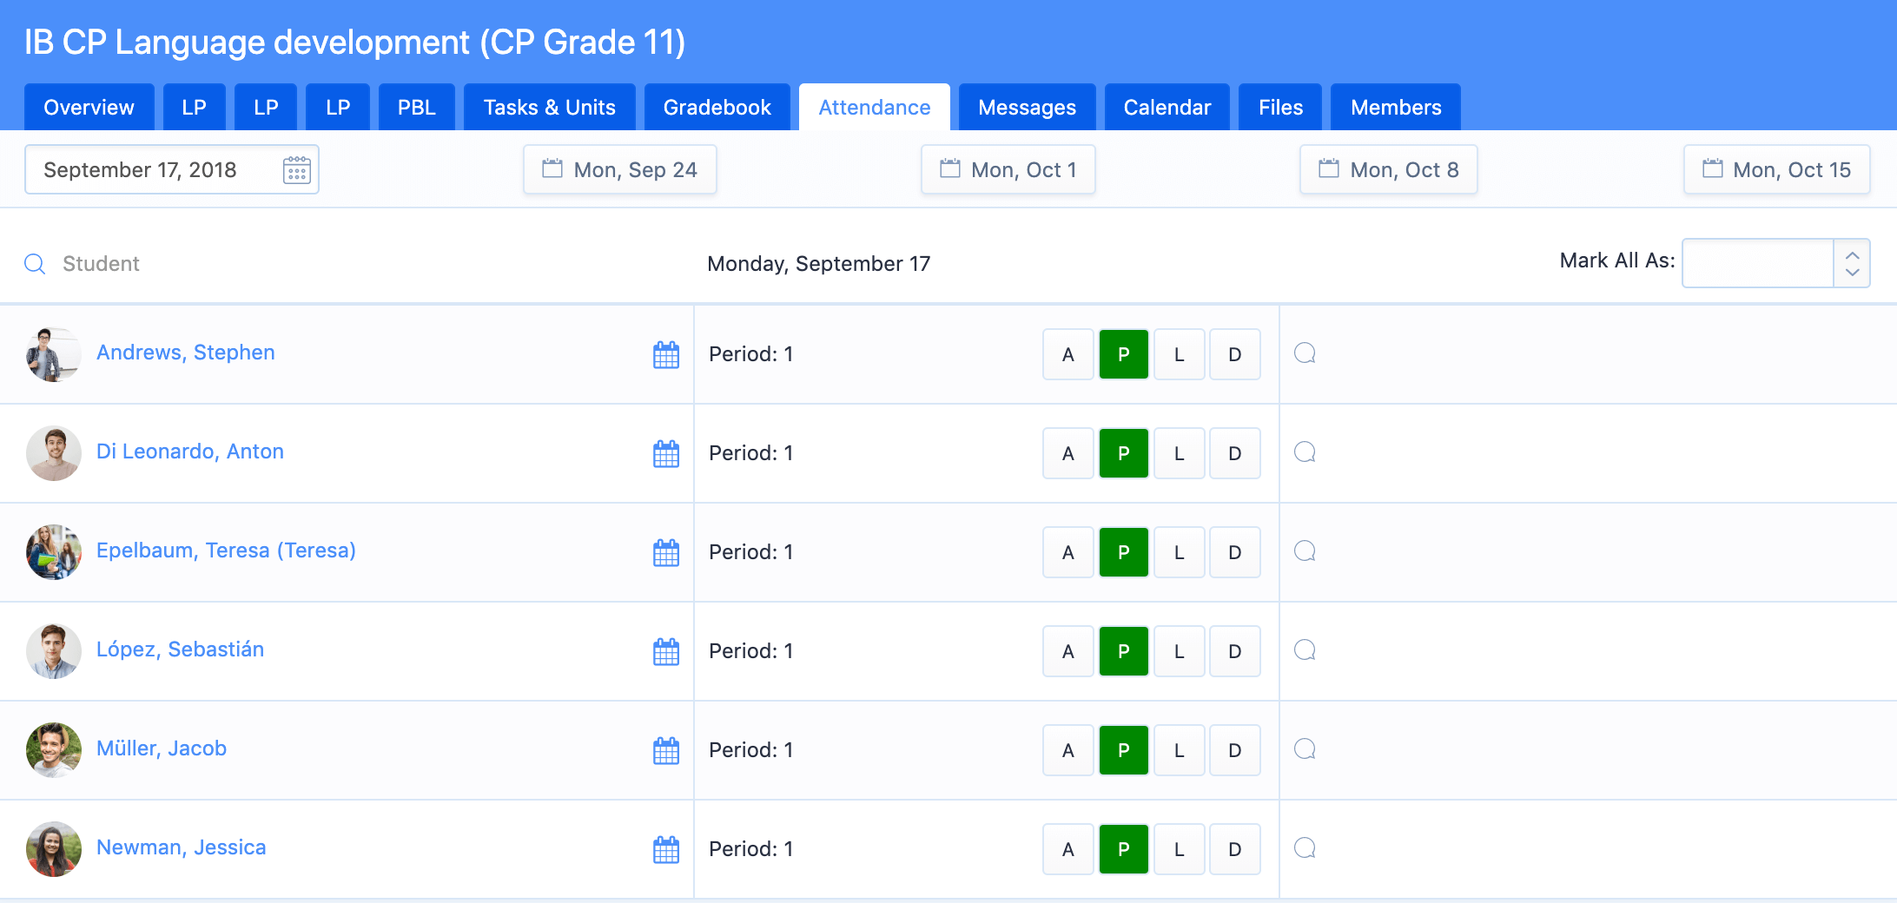
Task: Switch to the Members tab
Action: [x=1396, y=108]
